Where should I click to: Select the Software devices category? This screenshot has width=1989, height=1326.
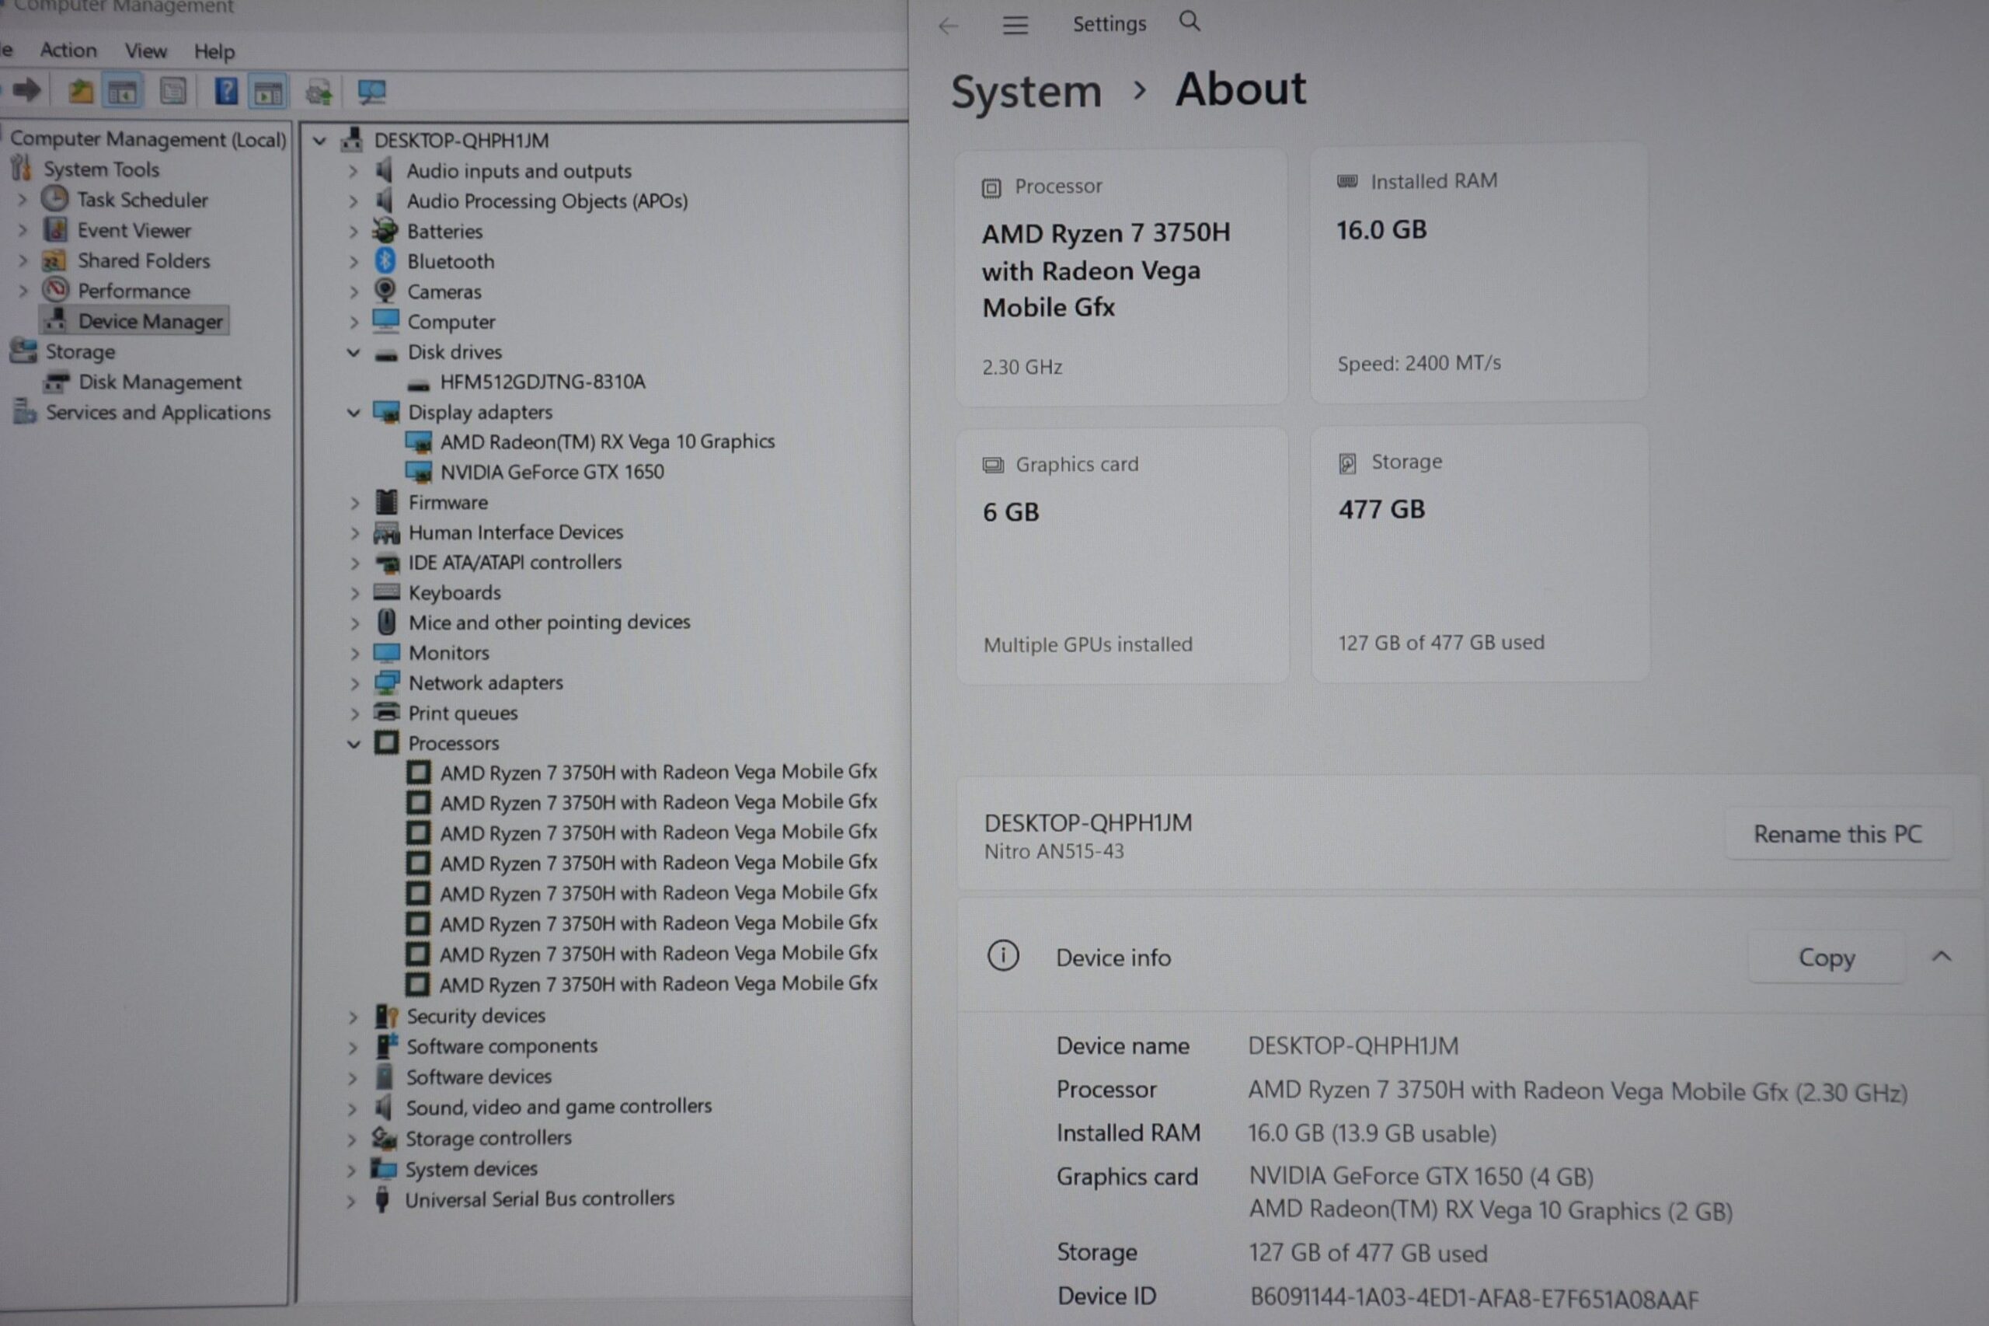point(479,1077)
